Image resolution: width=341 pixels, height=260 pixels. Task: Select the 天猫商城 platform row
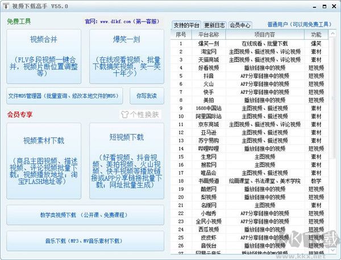249,60
